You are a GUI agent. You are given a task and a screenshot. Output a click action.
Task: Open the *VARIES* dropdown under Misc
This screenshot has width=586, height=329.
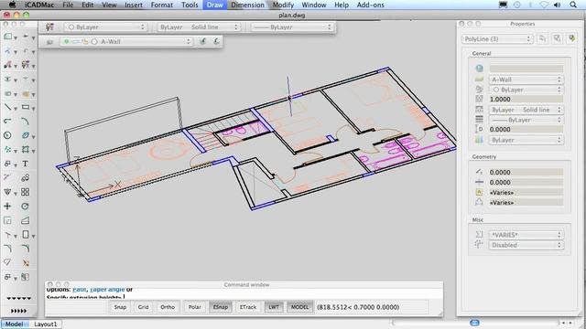(x=526, y=235)
